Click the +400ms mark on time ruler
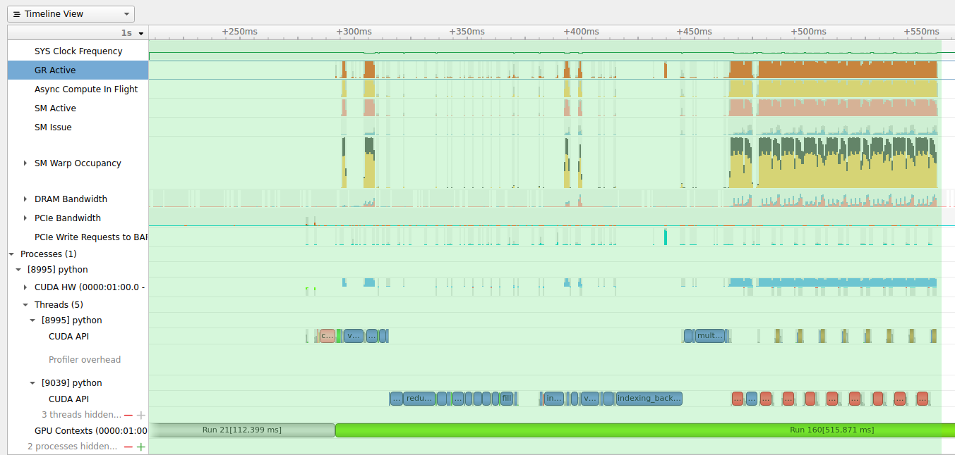 pos(581,32)
